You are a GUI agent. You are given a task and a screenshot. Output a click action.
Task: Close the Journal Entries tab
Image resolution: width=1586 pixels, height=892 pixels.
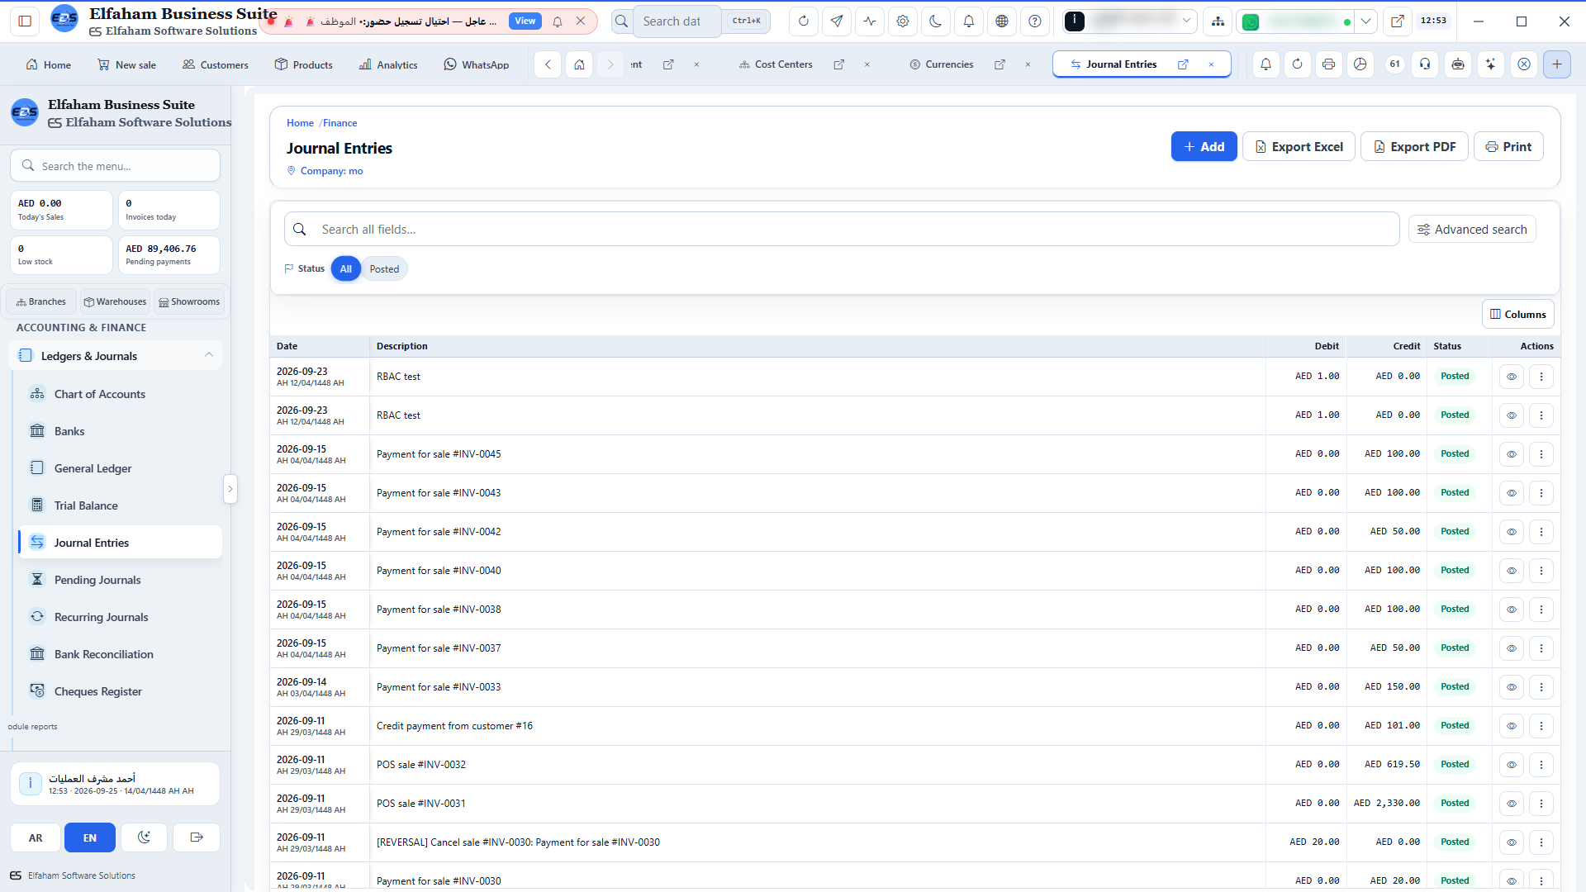[1211, 64]
